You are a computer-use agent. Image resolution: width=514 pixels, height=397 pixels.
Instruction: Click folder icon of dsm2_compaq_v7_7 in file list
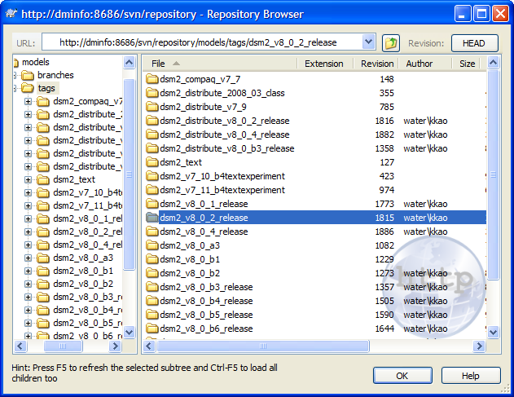coord(152,79)
